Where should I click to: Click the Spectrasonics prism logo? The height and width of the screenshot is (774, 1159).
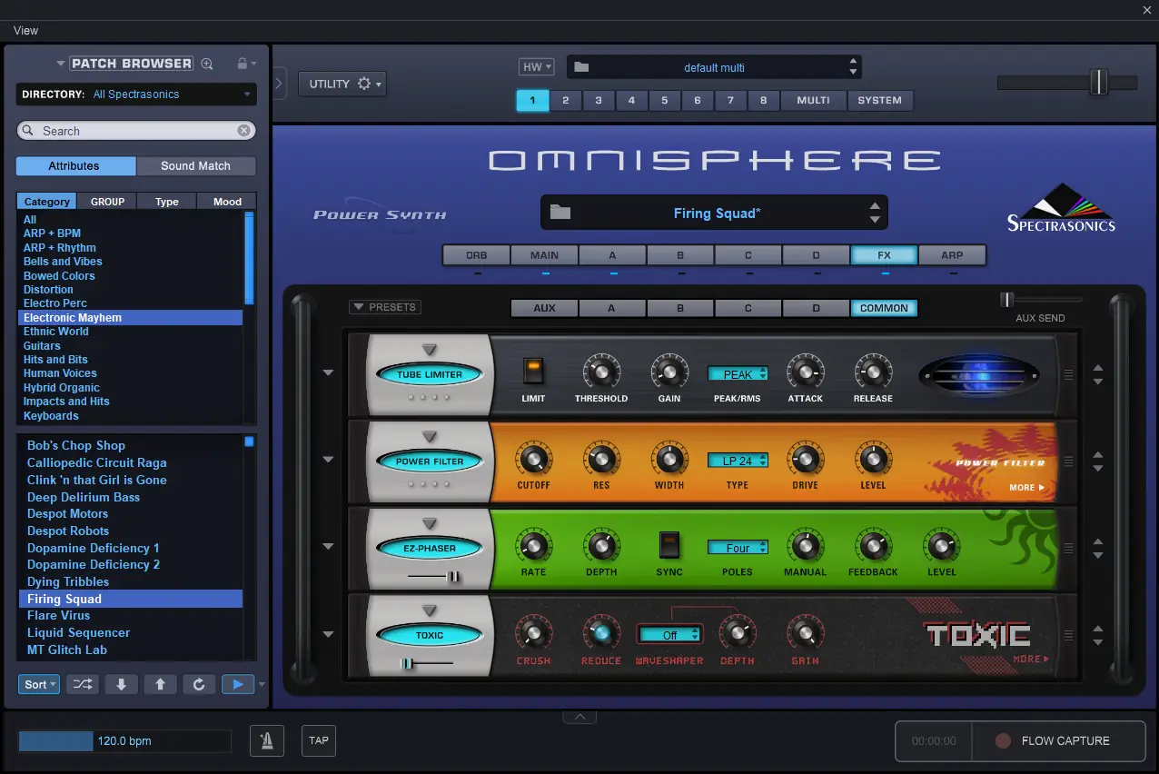click(x=1061, y=208)
